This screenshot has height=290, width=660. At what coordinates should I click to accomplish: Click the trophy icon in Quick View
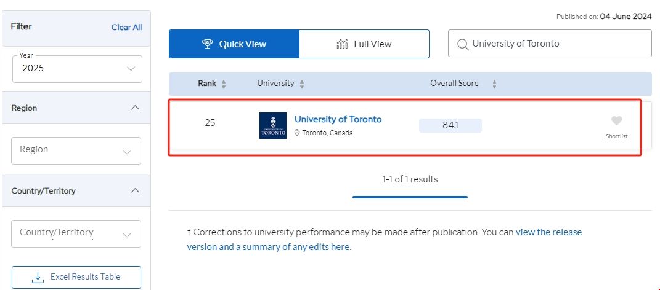(208, 44)
